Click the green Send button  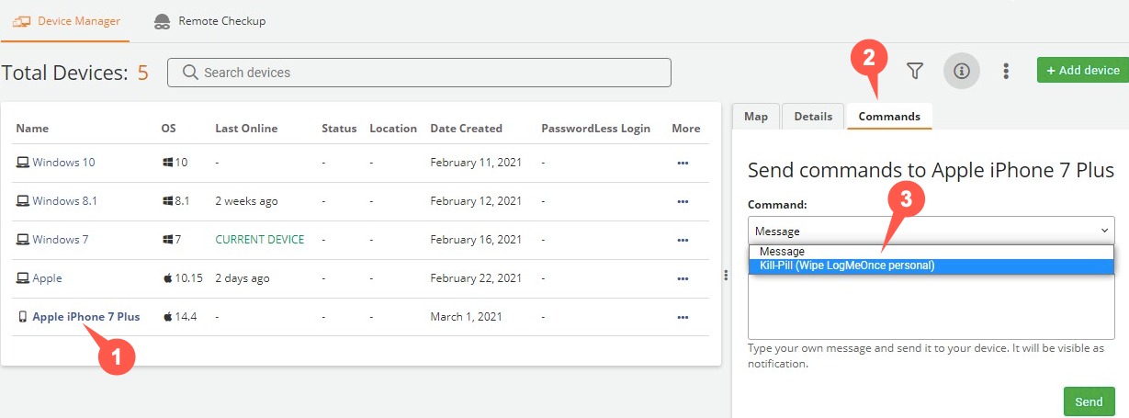coord(1089,402)
